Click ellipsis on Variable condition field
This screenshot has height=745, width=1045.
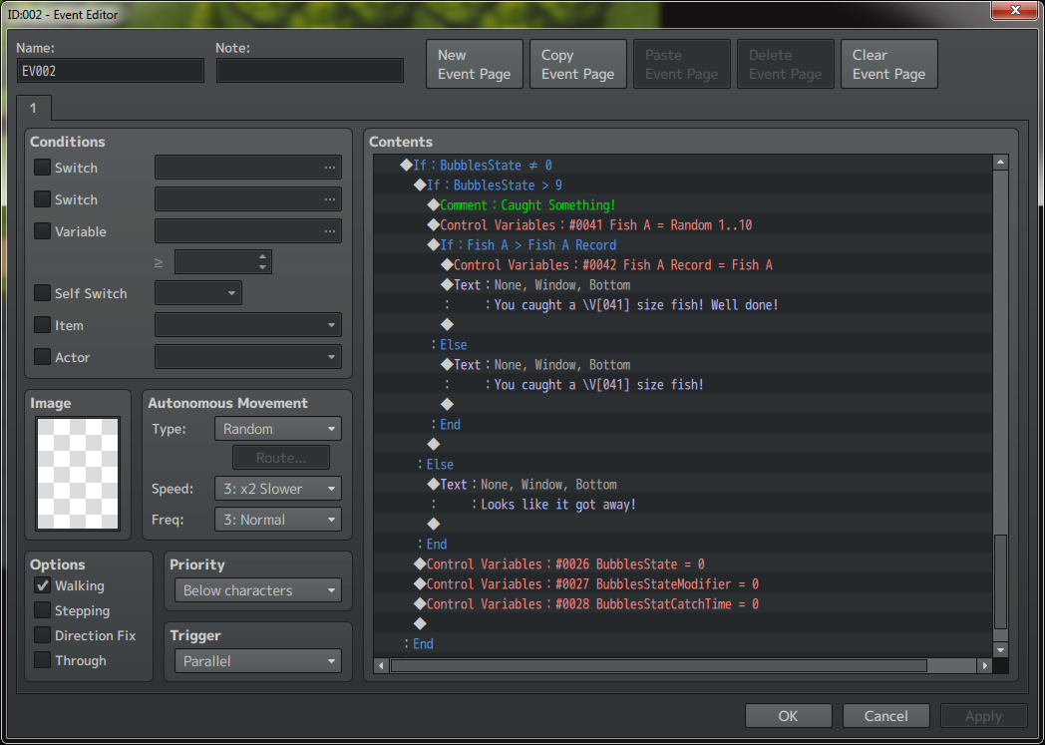[x=330, y=231]
